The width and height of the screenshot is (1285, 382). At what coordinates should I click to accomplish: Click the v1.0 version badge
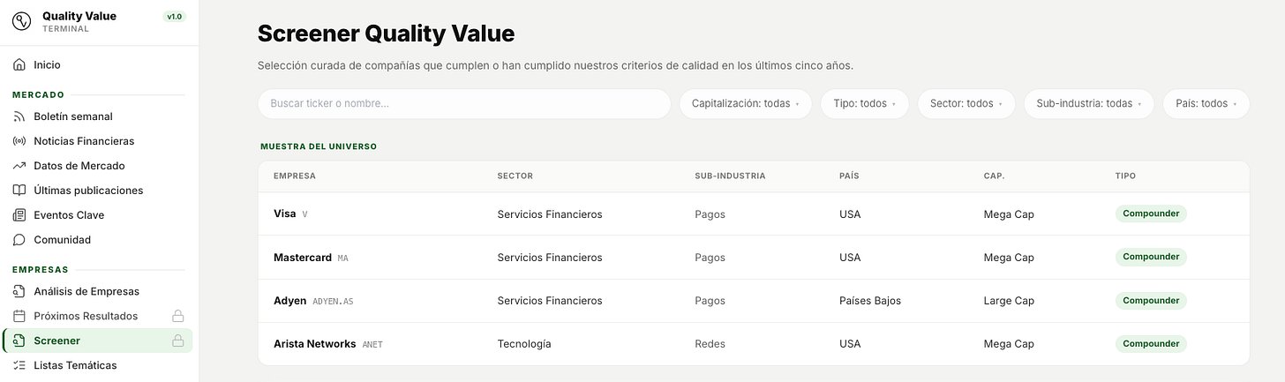tap(175, 17)
